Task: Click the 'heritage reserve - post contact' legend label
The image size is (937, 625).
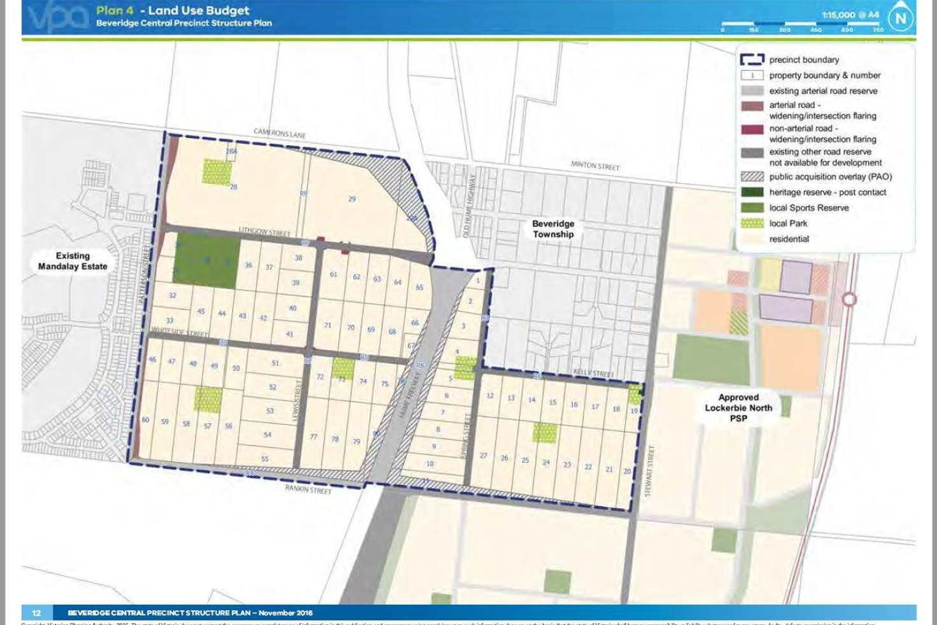Action: pyautogui.click(x=828, y=192)
